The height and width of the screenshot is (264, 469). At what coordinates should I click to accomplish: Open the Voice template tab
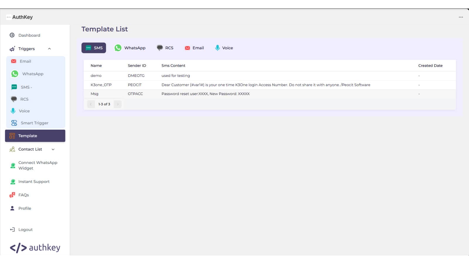coord(224,48)
